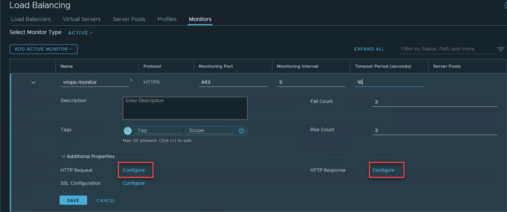Viewport: 507px width, 212px height.
Task: Click the plus icon to add tag
Action: tap(241, 131)
